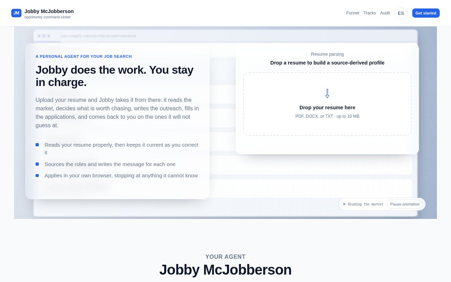451x282 pixels.
Task: Click the Drop your resume here zone
Action: (327, 104)
